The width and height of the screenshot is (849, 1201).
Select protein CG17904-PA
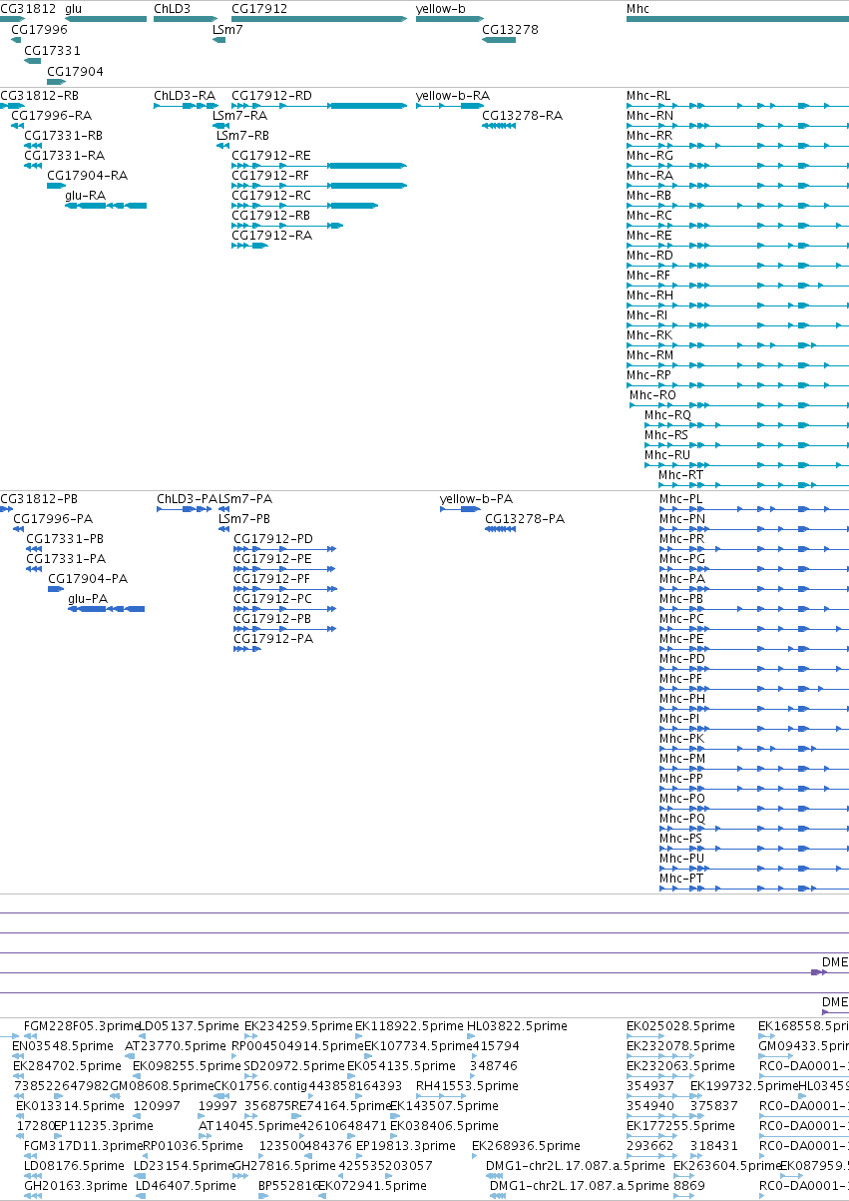tap(88, 579)
